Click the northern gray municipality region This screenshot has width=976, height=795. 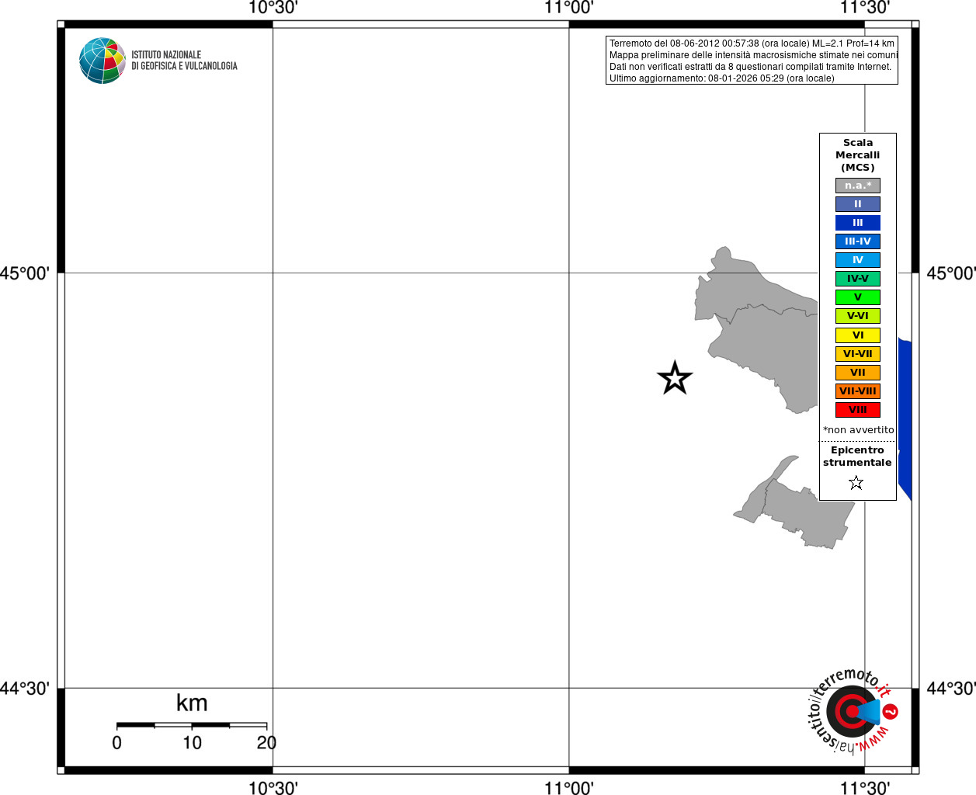tap(757, 330)
